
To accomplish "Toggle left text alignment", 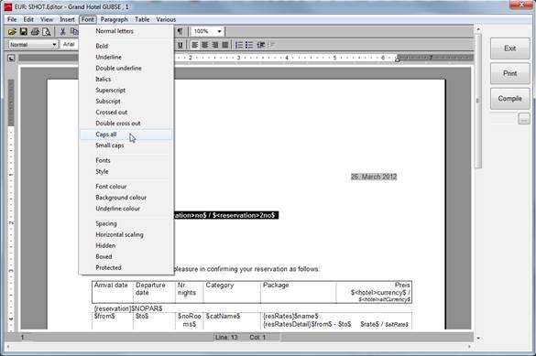I will (x=194, y=45).
